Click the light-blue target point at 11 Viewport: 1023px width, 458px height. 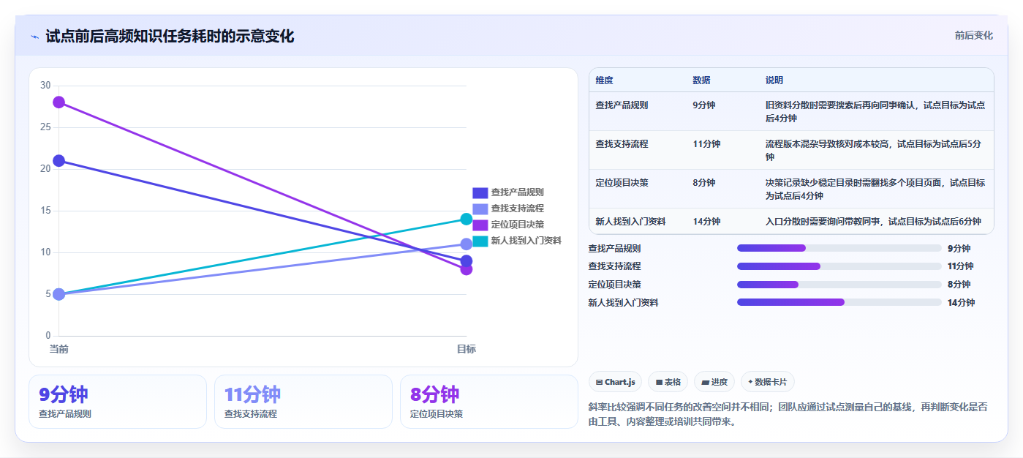point(467,244)
